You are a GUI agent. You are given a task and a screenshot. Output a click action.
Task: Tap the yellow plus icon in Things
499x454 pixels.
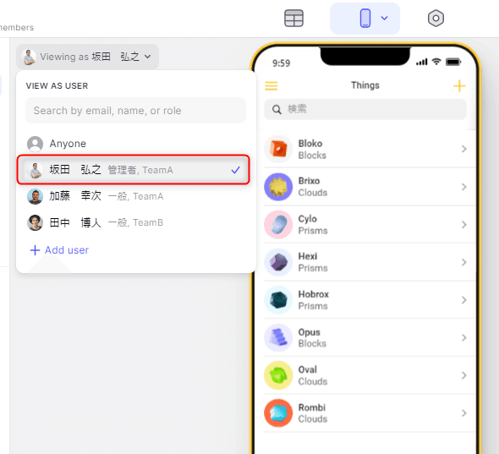459,86
